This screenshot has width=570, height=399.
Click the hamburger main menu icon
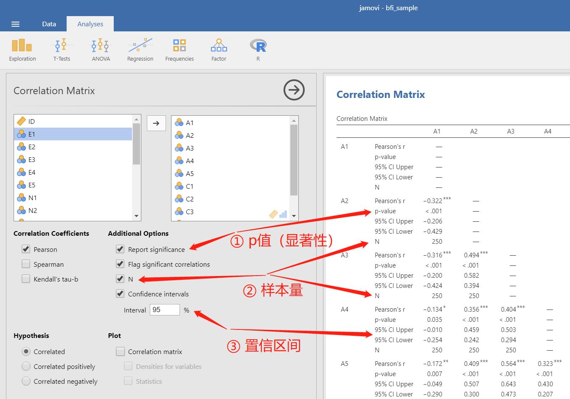pos(15,24)
